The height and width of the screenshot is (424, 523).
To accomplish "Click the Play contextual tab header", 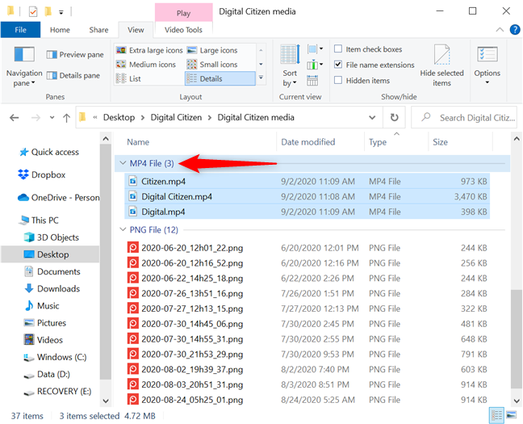I will 183,13.
